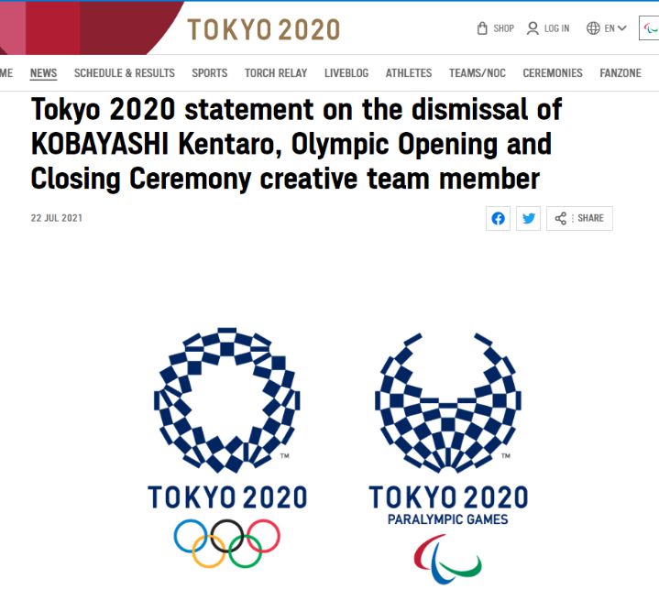Viewport: 659px width, 589px height.
Task: Open Teams/NOC navigation item
Action: (x=477, y=73)
